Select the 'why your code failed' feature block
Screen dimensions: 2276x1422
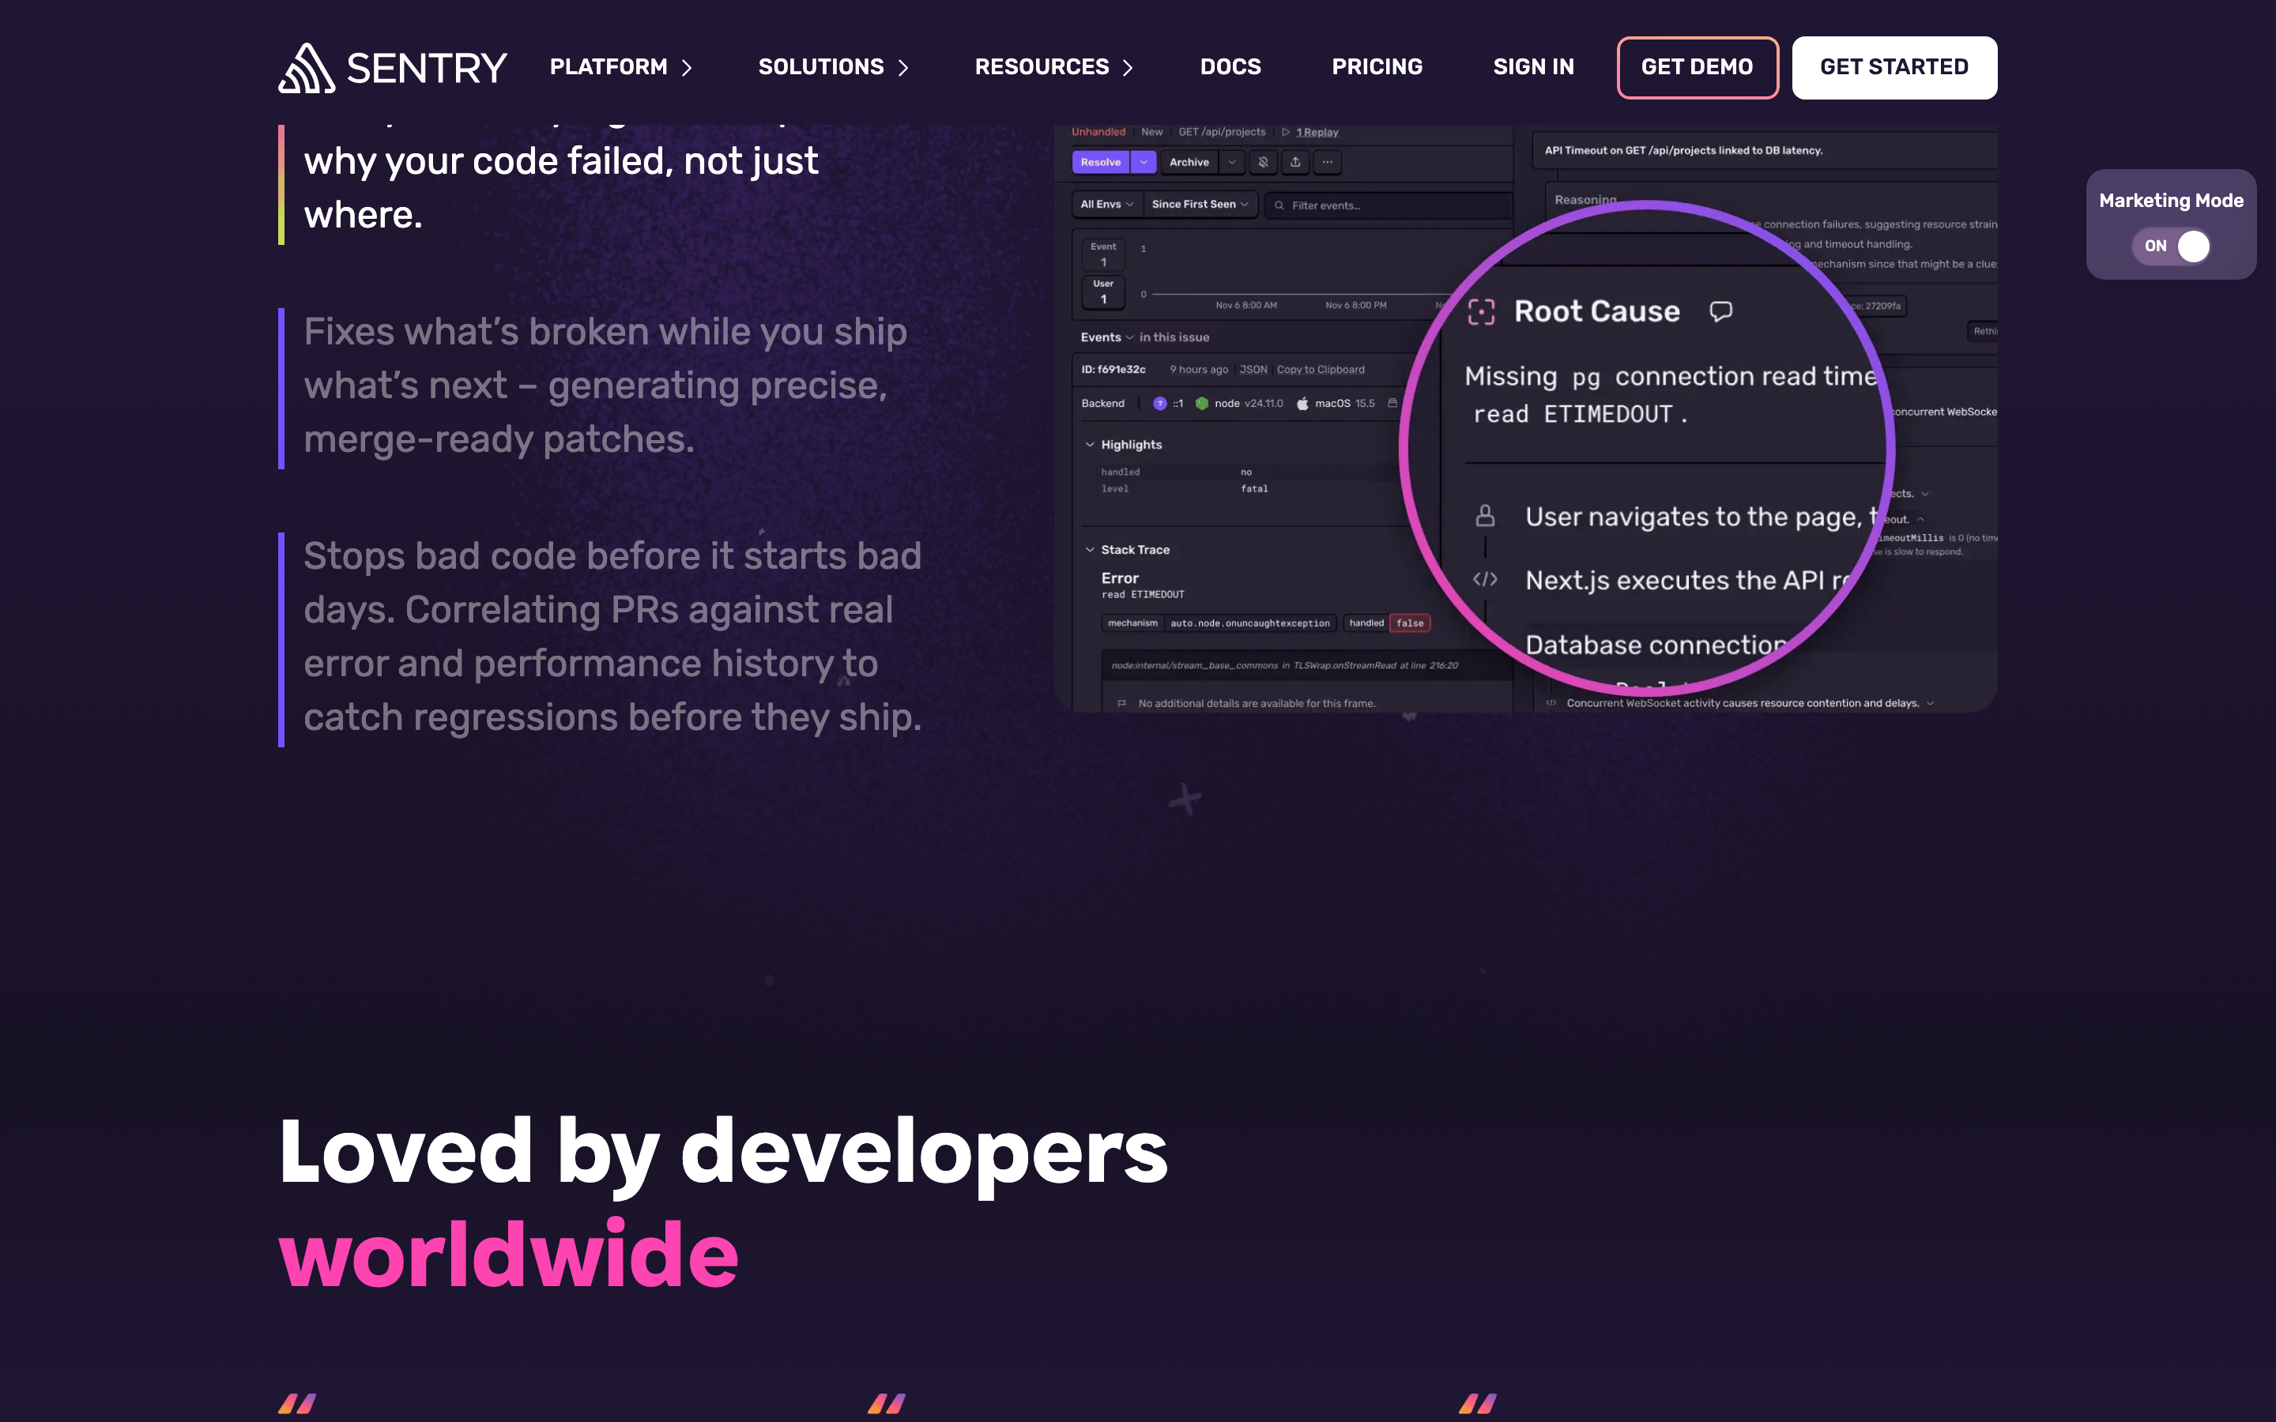coord(560,187)
